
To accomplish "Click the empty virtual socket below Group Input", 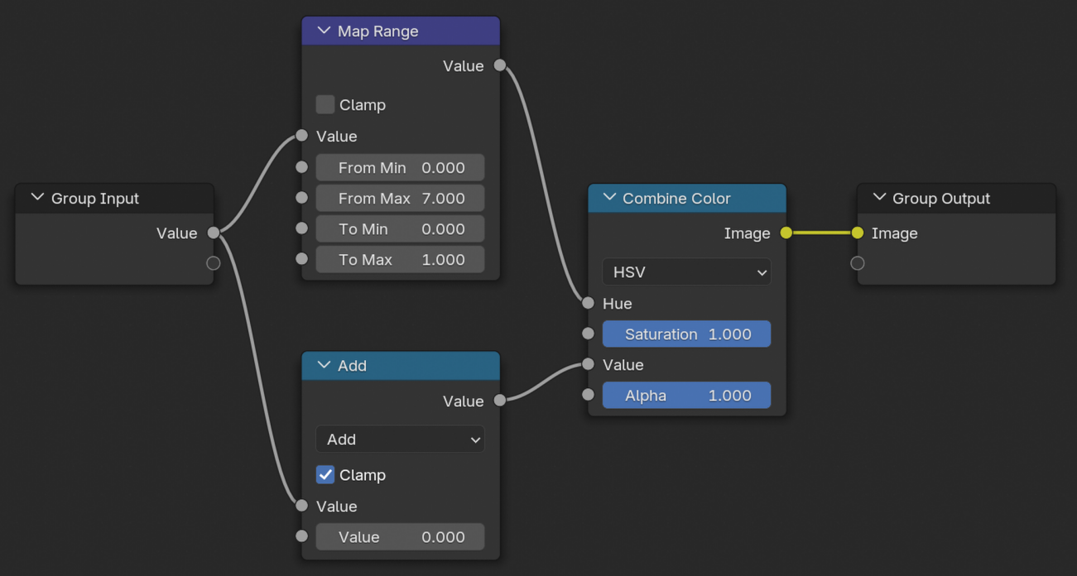I will [213, 262].
